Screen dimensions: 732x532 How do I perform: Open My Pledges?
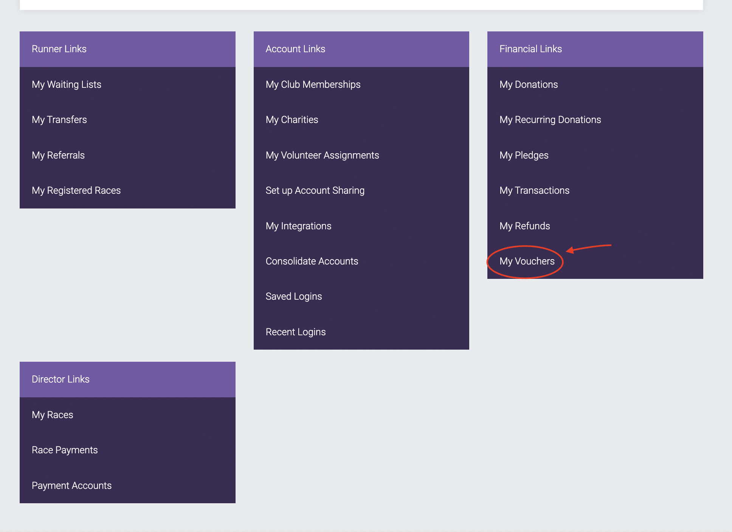[x=524, y=155]
